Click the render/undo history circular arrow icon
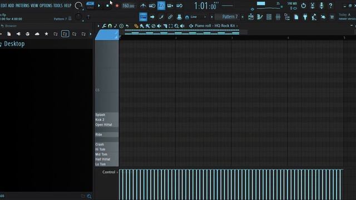 point(303,6)
